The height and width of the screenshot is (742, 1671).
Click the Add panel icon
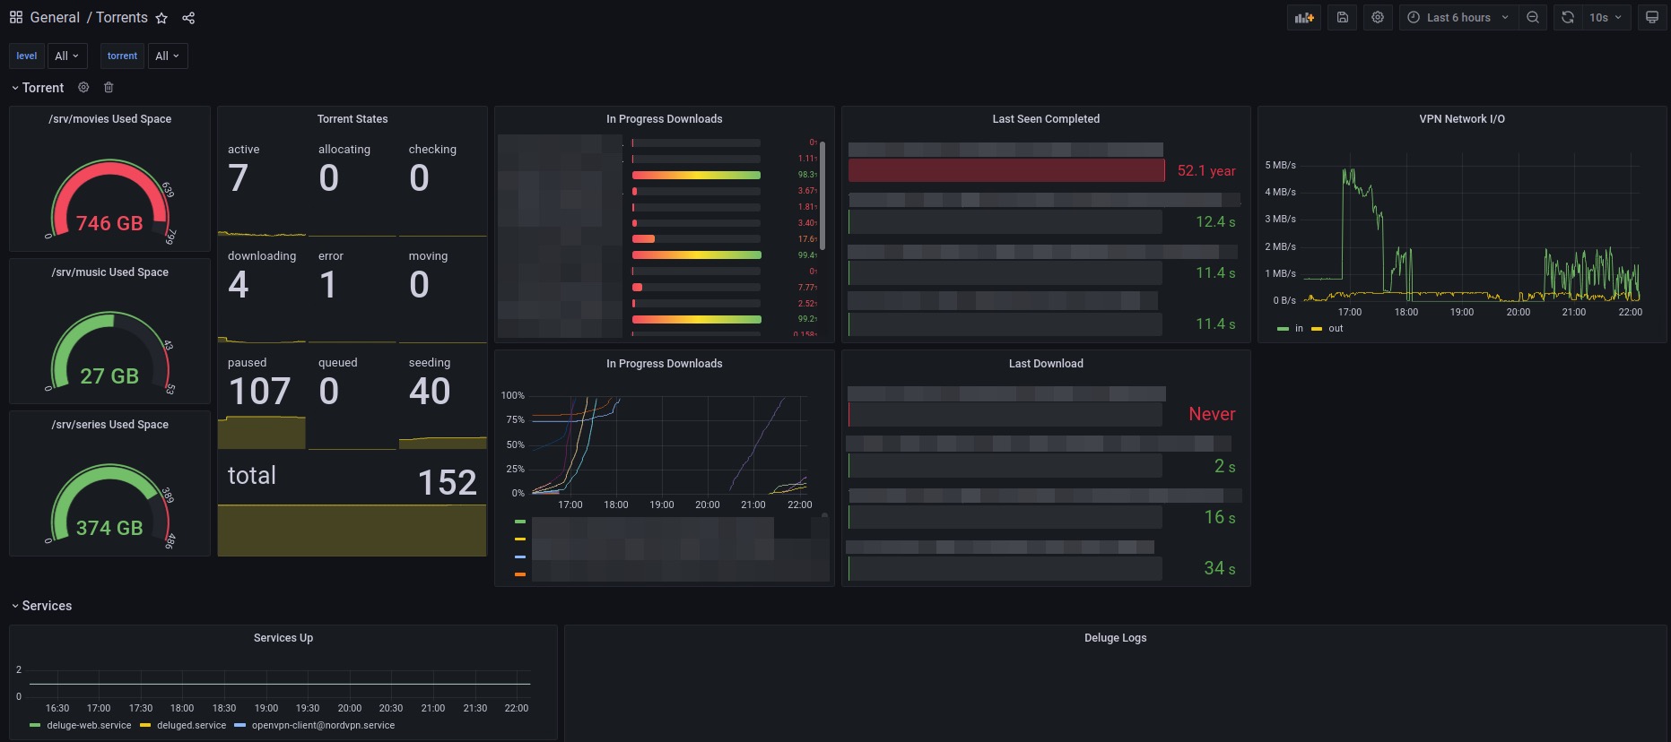(x=1304, y=18)
